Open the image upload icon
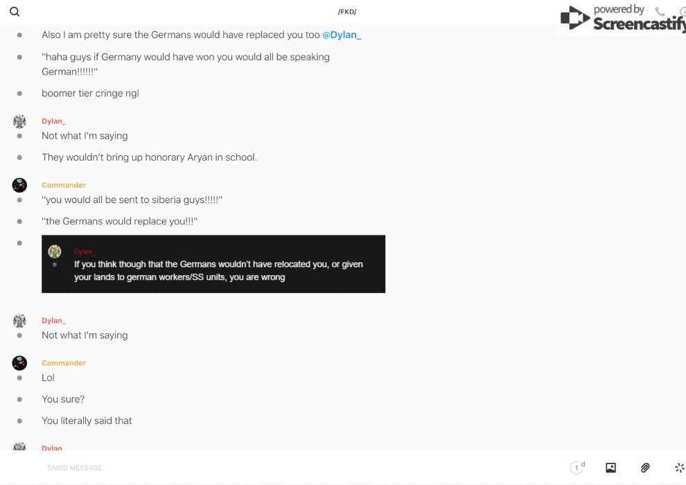This screenshot has height=485, width=686. click(610, 468)
